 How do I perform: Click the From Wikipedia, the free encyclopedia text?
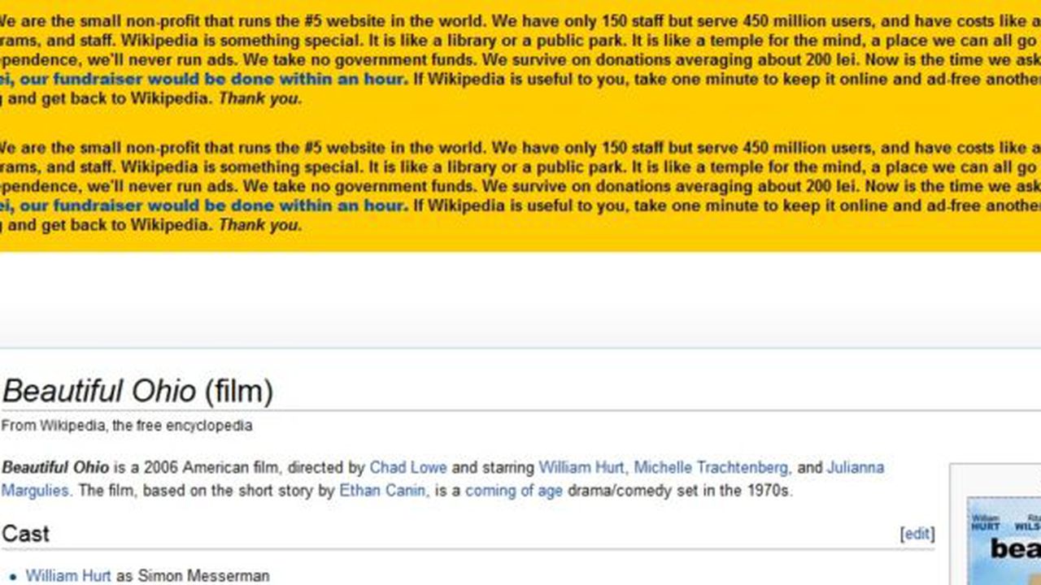(x=126, y=424)
